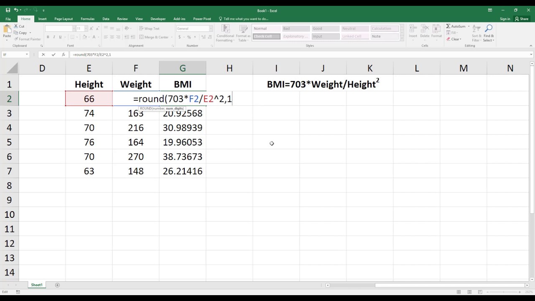Switch to the Formulas tab
The width and height of the screenshot is (535, 301).
tap(88, 19)
